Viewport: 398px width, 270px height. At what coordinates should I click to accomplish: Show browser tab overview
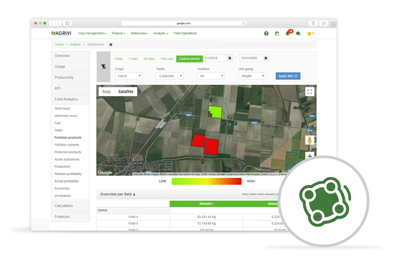(x=324, y=24)
